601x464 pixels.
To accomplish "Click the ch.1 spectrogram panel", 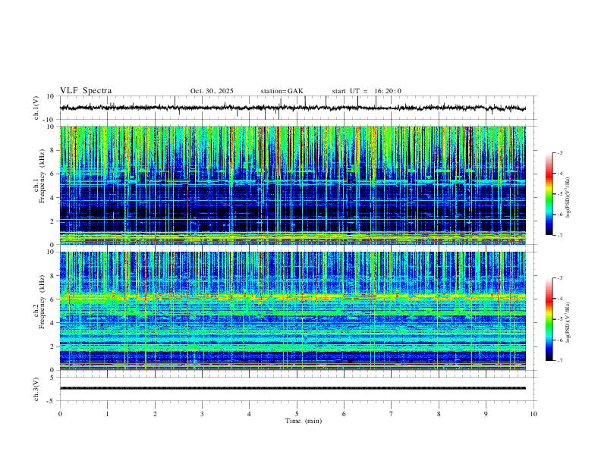I will (292, 185).
